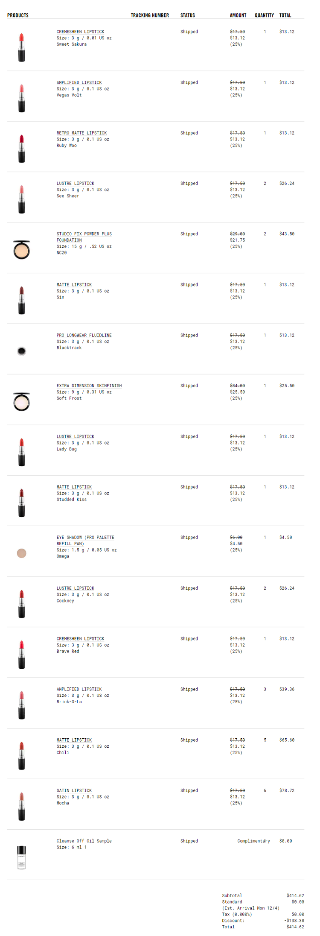Viewport: 320px width, 936px height.
Task: Open the Retro Matte Lipstick product link
Action: pyautogui.click(x=81, y=133)
